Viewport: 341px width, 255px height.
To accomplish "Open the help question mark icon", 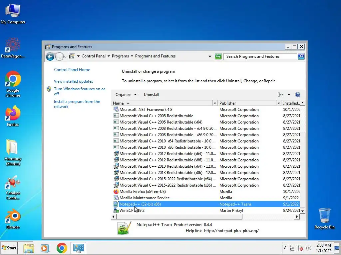I will pos(297,95).
